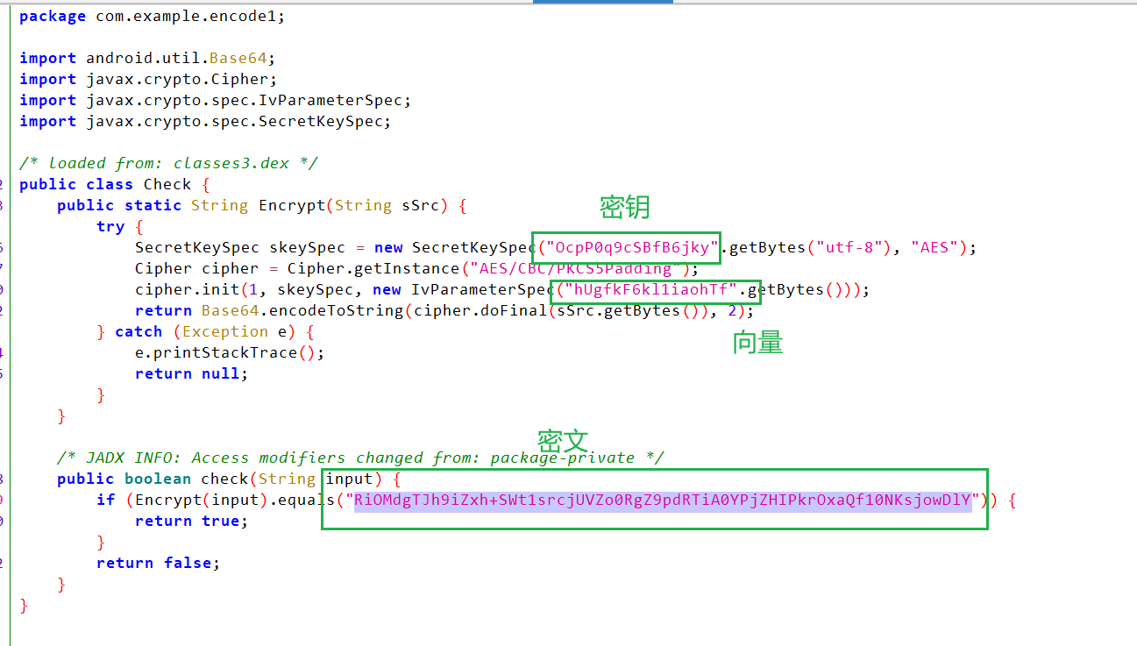Click the green 向量 annotation label
The height and width of the screenshot is (646, 1137).
coord(757,344)
